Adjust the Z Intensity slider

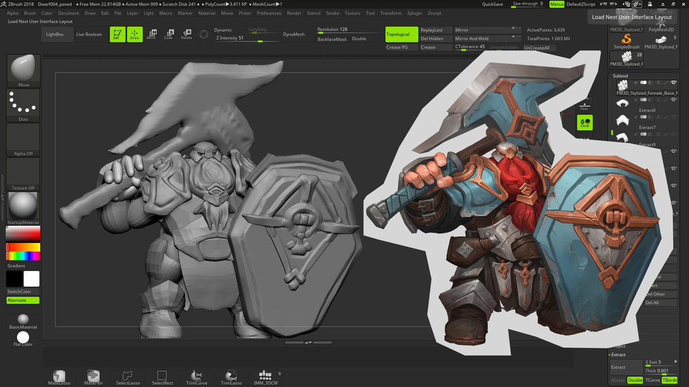pos(247,38)
